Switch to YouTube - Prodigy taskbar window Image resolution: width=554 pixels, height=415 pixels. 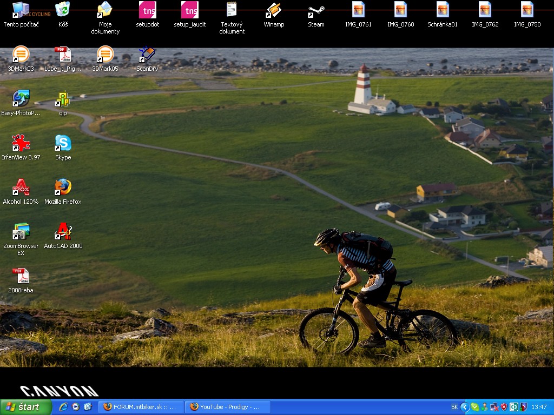click(x=227, y=407)
